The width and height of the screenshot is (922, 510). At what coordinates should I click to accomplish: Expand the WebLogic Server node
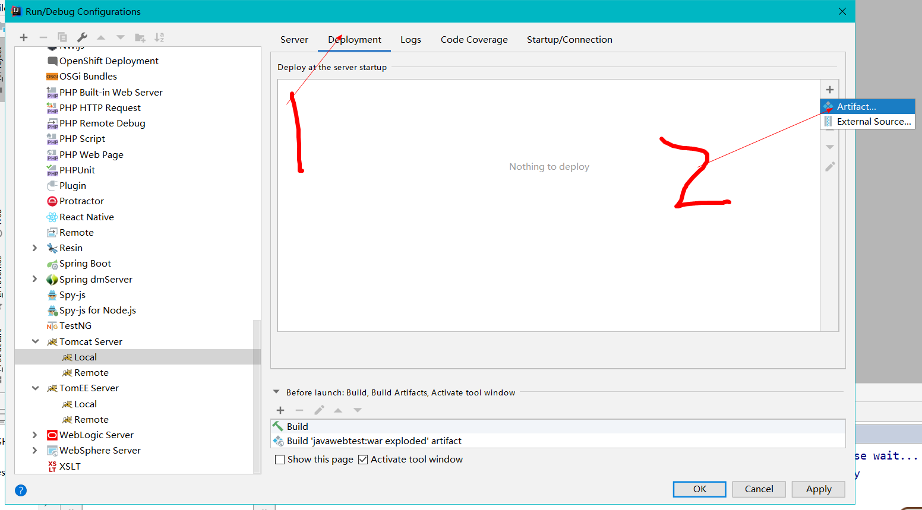click(34, 435)
